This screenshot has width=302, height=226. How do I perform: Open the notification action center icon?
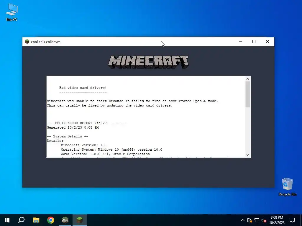292,220
